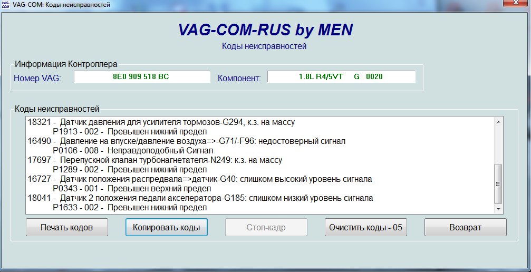Click the Номер VAG: label
This screenshot has height=272, width=531.
point(37,78)
